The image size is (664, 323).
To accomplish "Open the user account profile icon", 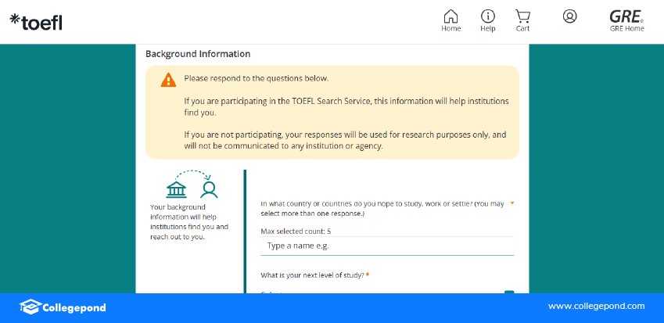I will (x=569, y=16).
